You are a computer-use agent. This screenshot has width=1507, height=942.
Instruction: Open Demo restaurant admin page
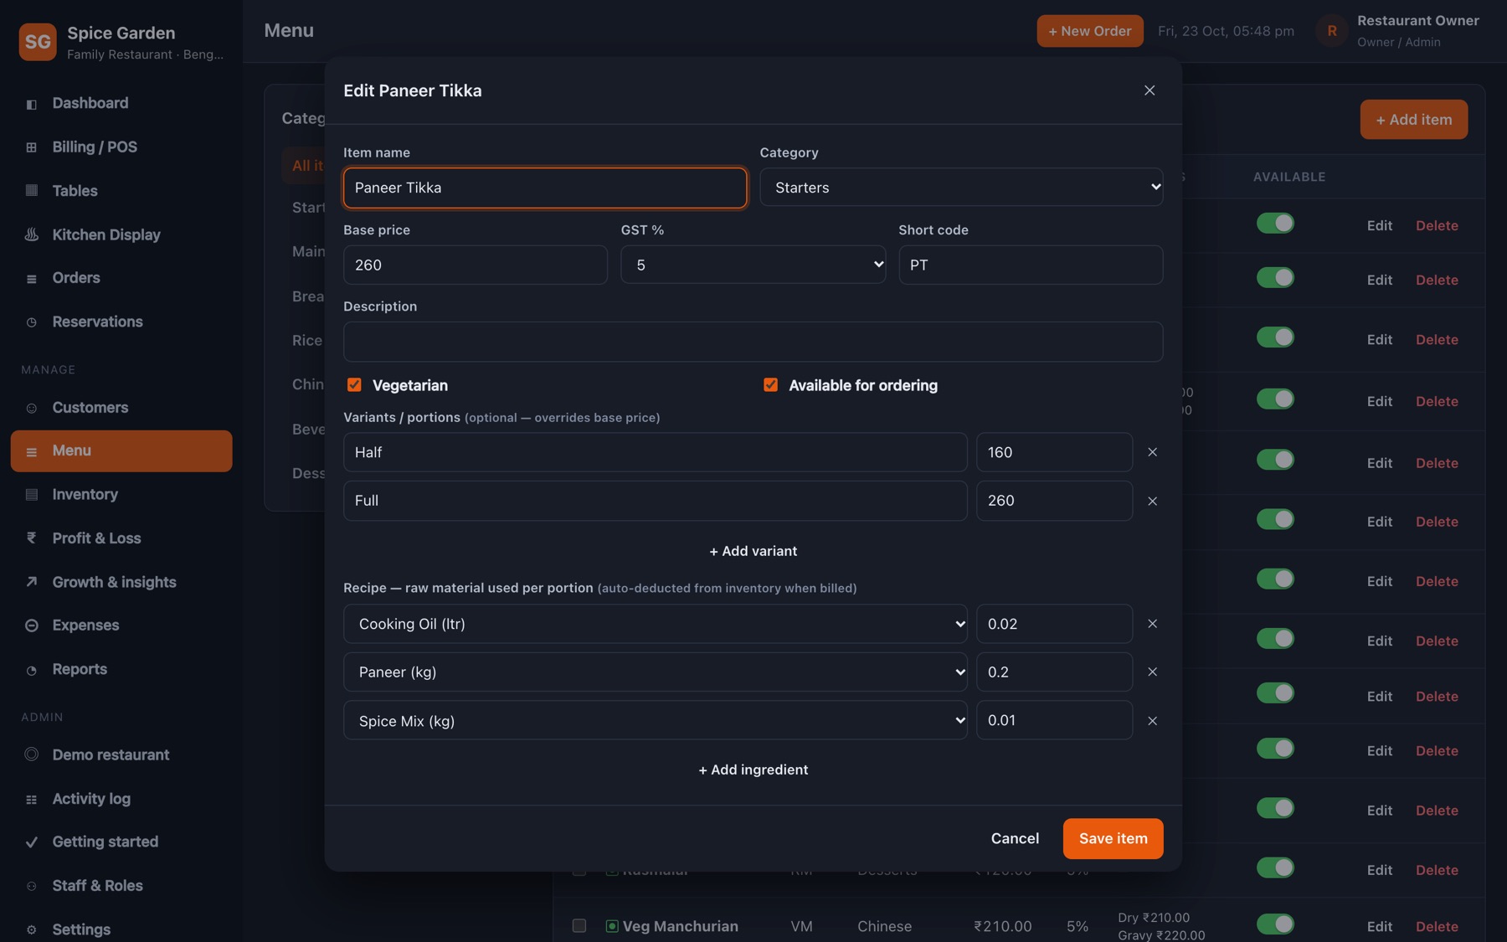(x=121, y=755)
